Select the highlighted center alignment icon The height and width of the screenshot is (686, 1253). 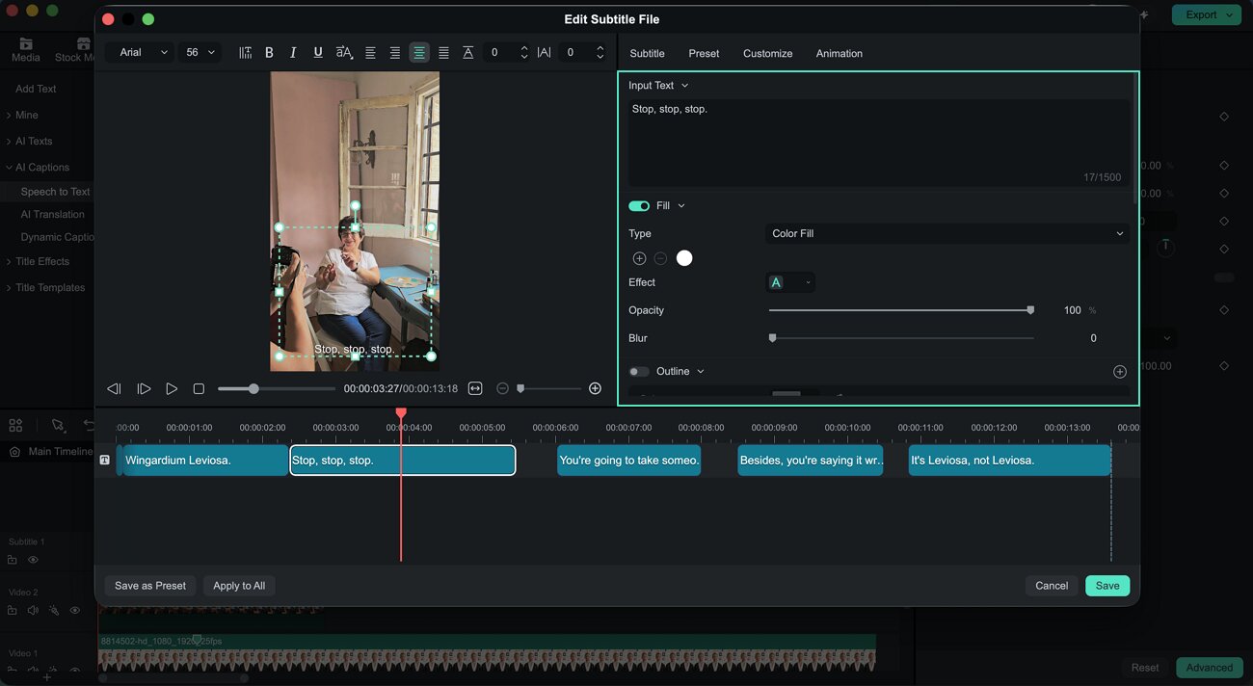419,53
